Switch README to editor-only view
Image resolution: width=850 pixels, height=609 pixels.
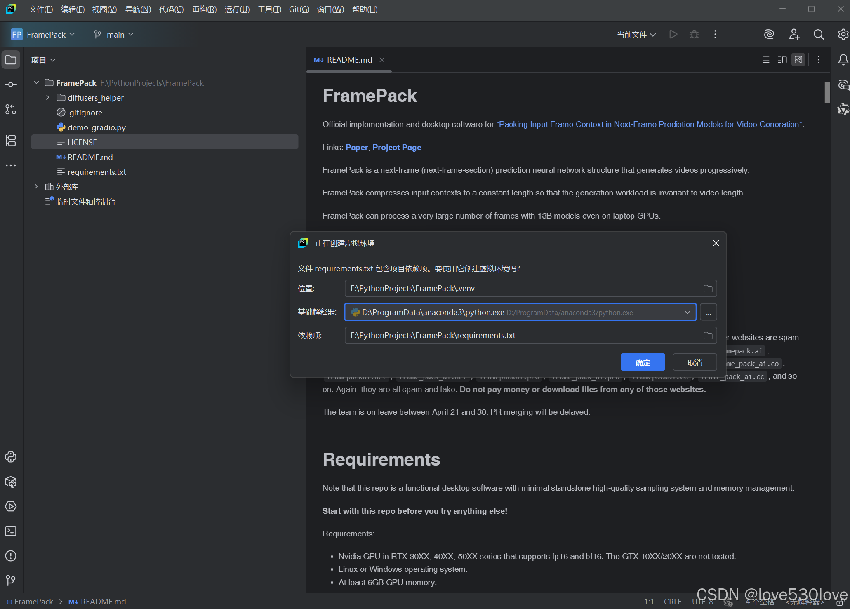tap(766, 60)
